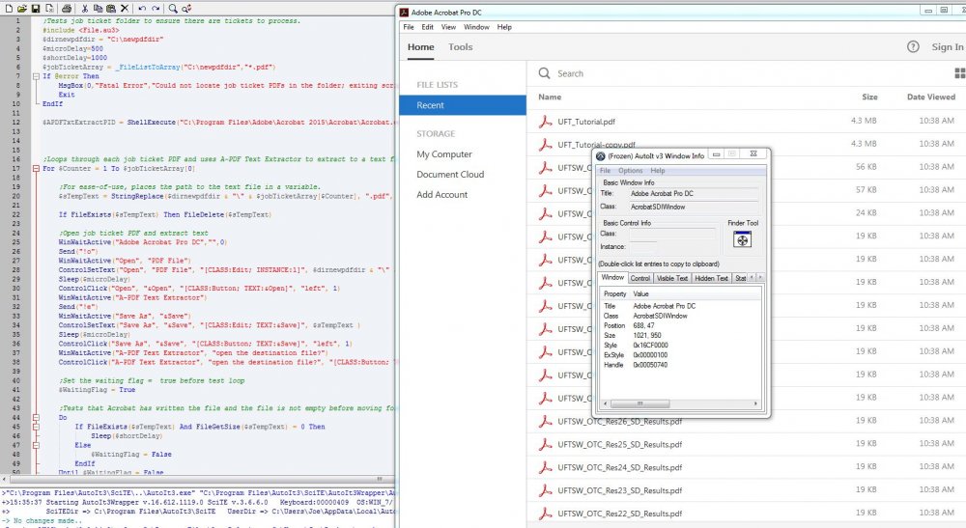Collapse the 'Do' block fold at line 44

[36, 417]
